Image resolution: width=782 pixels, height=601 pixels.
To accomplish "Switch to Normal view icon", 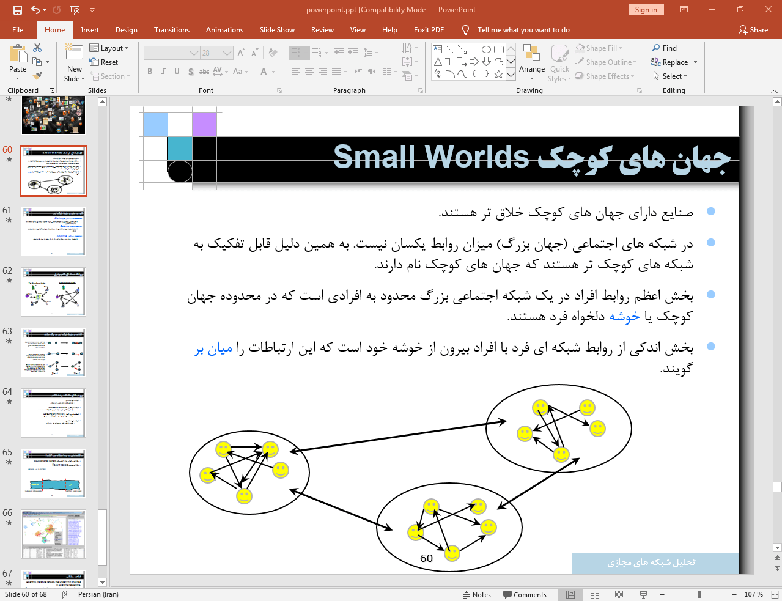I will [x=570, y=594].
